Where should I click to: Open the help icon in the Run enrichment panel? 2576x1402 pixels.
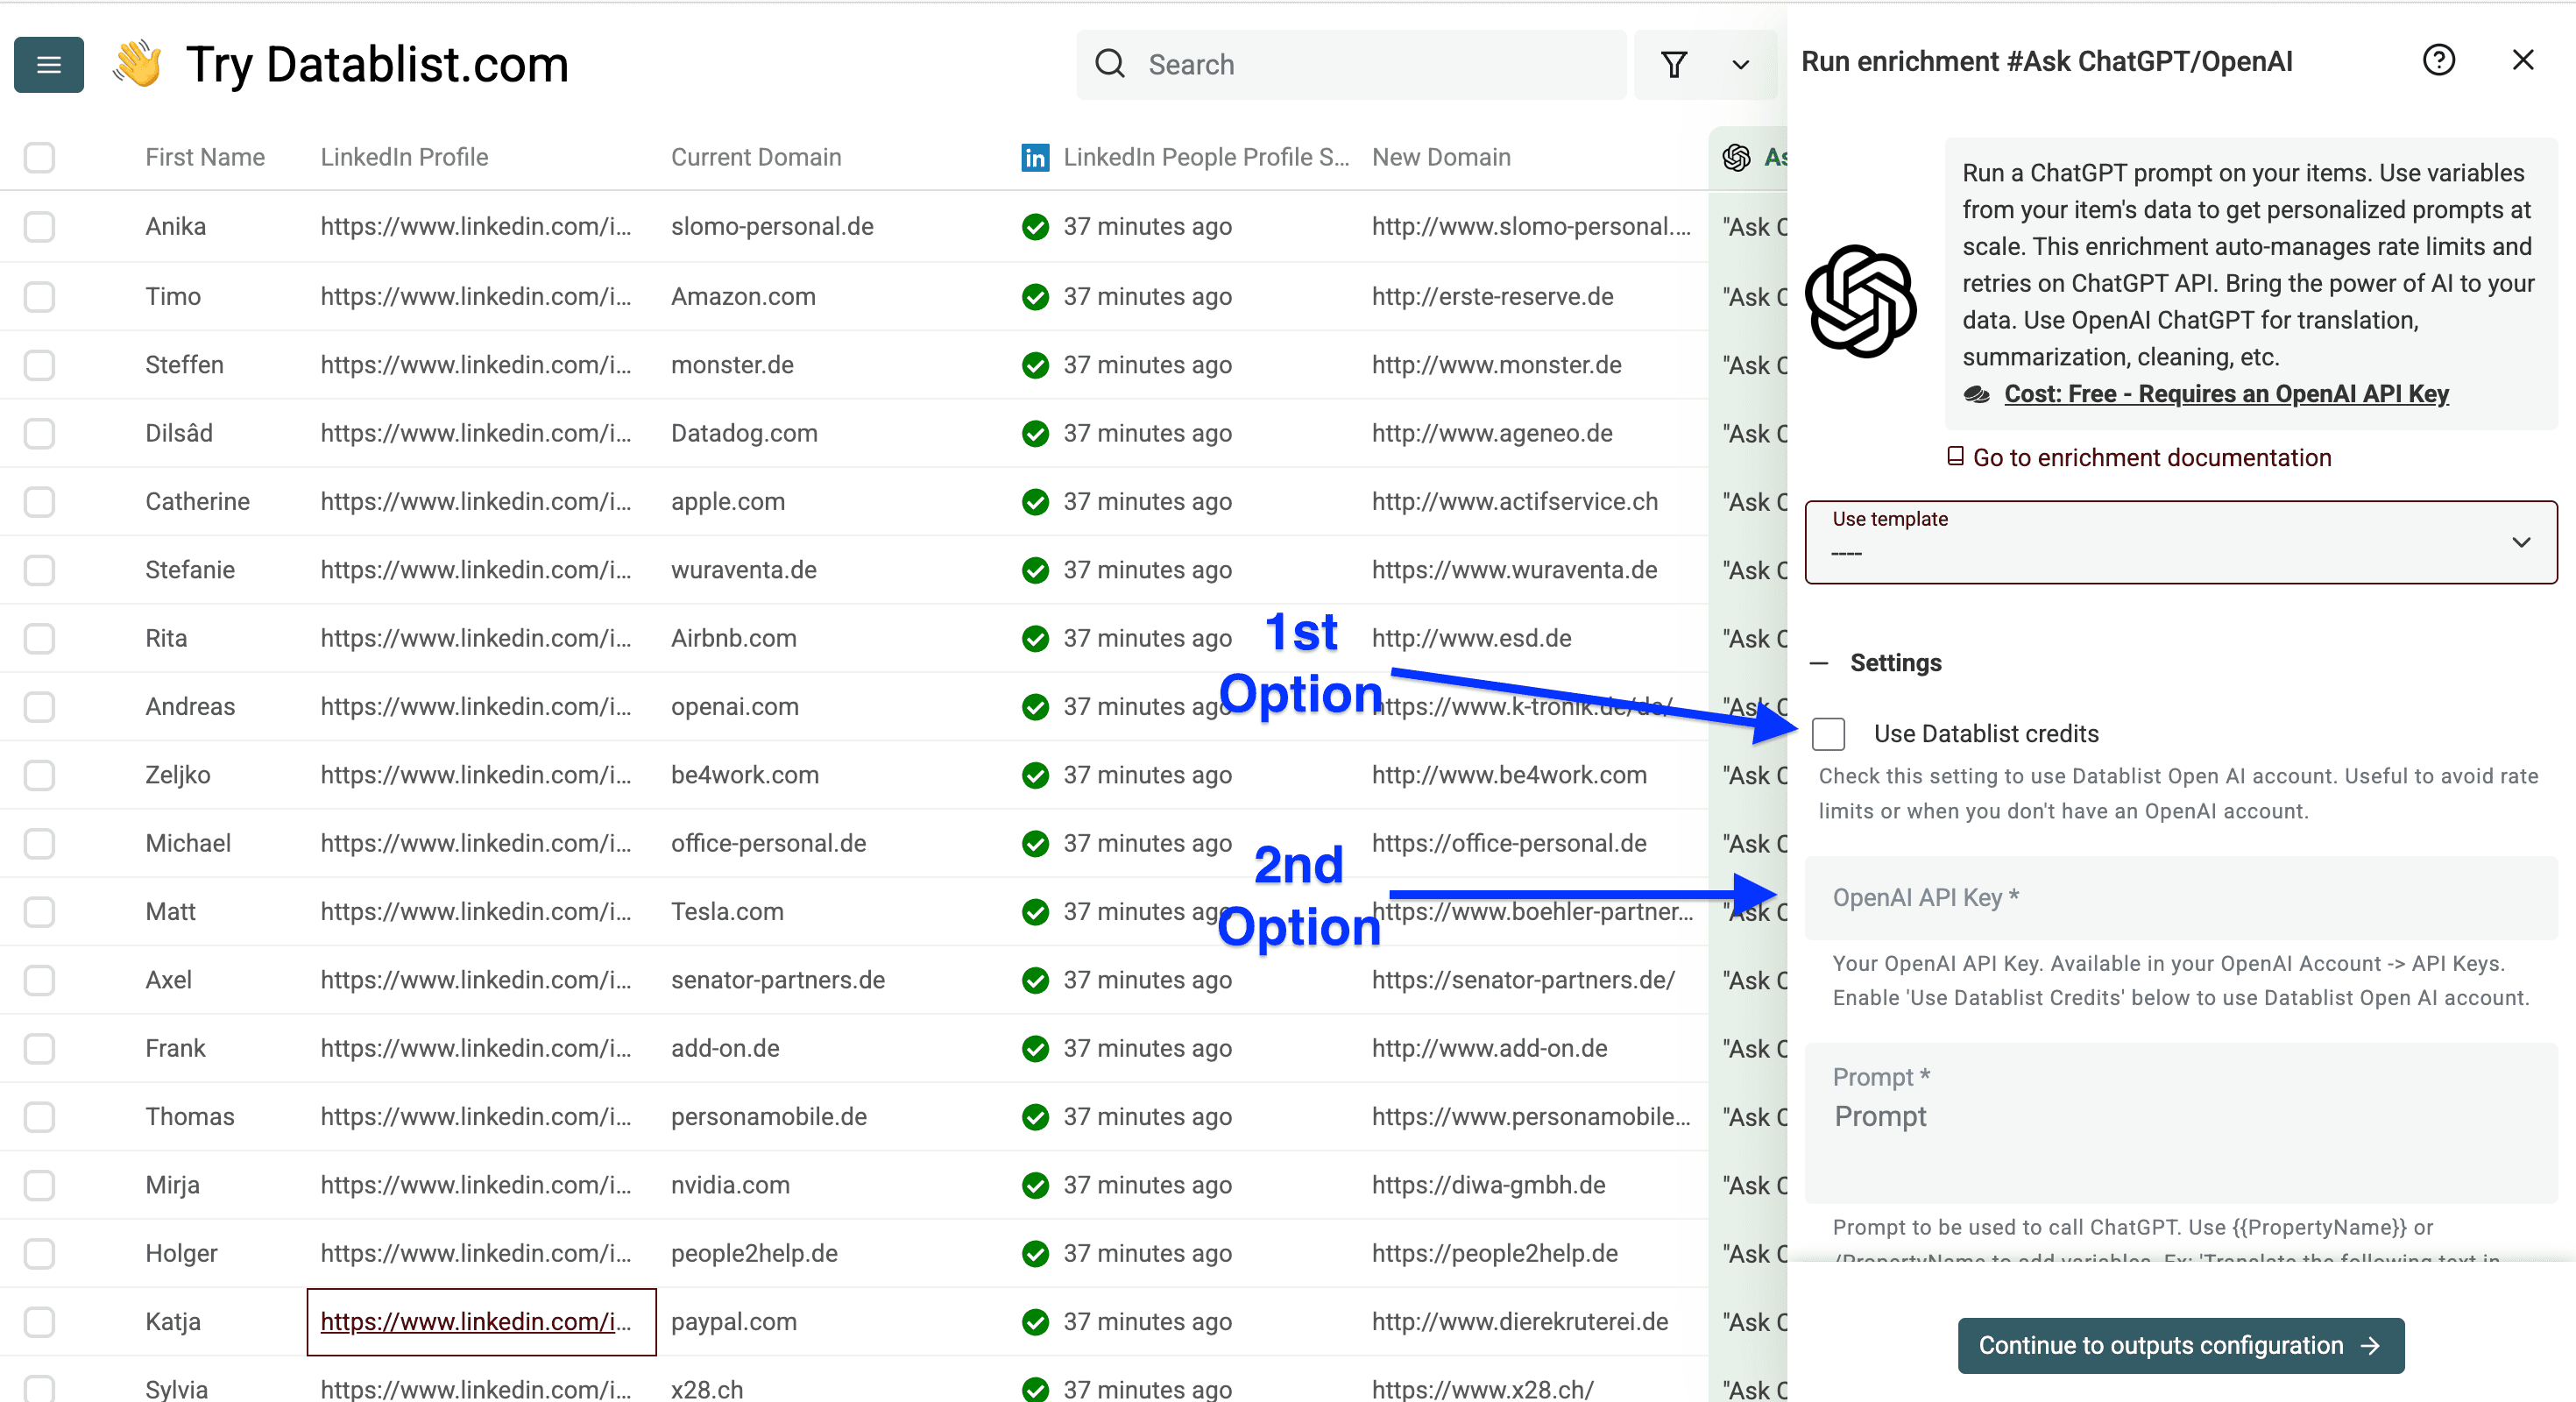(x=2440, y=60)
